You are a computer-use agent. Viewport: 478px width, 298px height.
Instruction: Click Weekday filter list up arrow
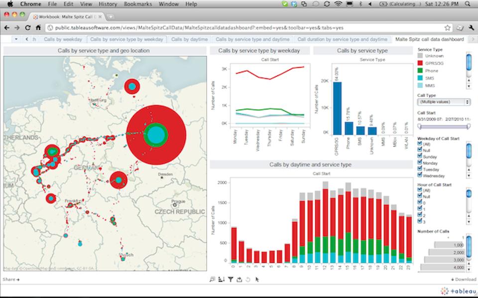(469, 170)
